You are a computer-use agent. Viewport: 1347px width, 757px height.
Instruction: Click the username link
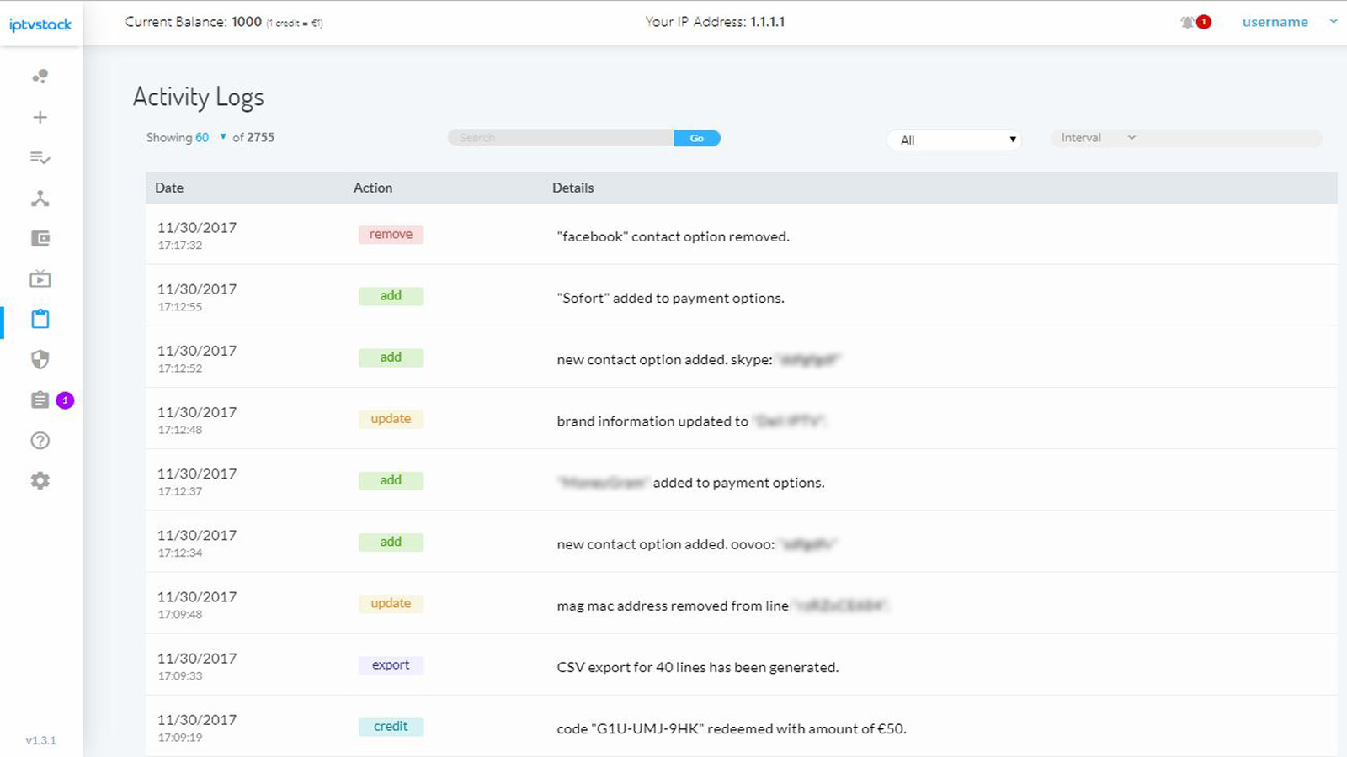point(1275,22)
